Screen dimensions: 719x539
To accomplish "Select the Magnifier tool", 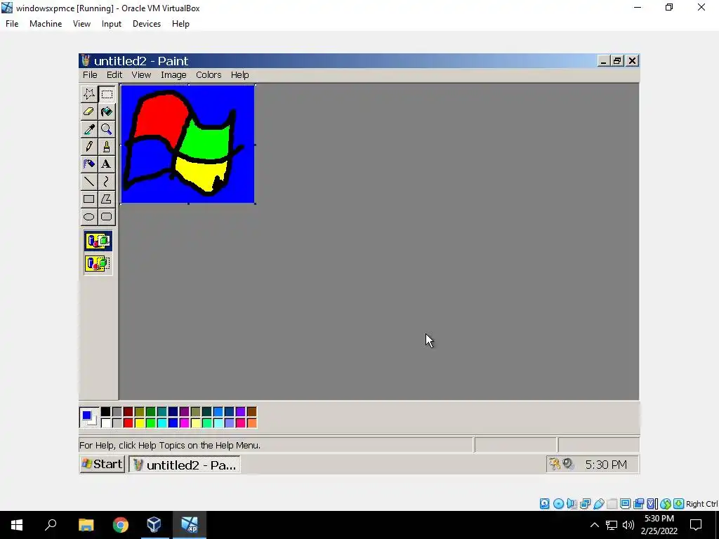I will point(107,129).
